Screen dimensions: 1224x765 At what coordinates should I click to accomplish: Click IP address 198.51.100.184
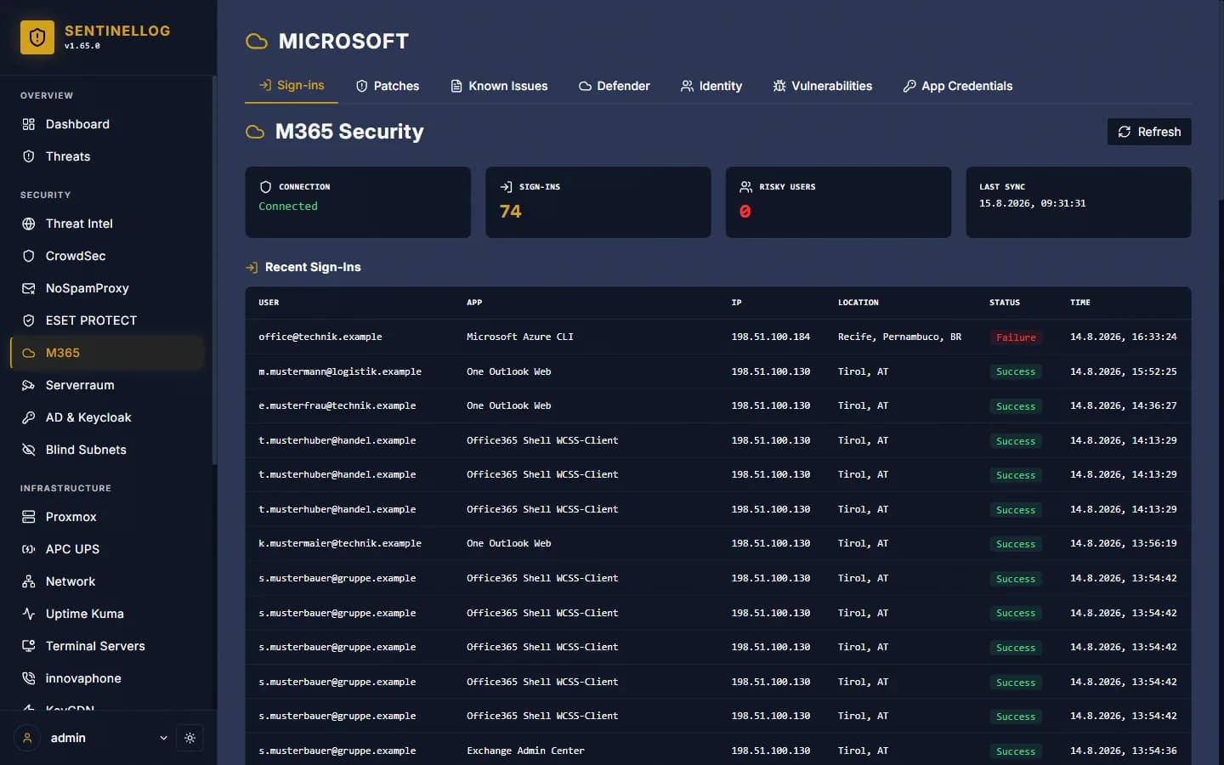pyautogui.click(x=771, y=337)
